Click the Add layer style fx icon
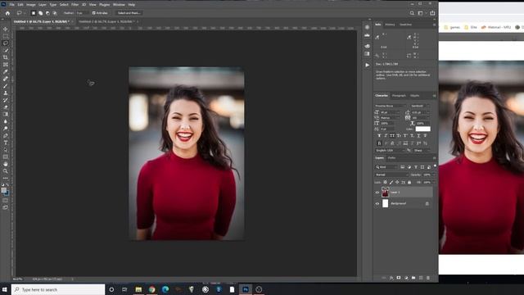The height and width of the screenshot is (295, 524). pos(391,278)
